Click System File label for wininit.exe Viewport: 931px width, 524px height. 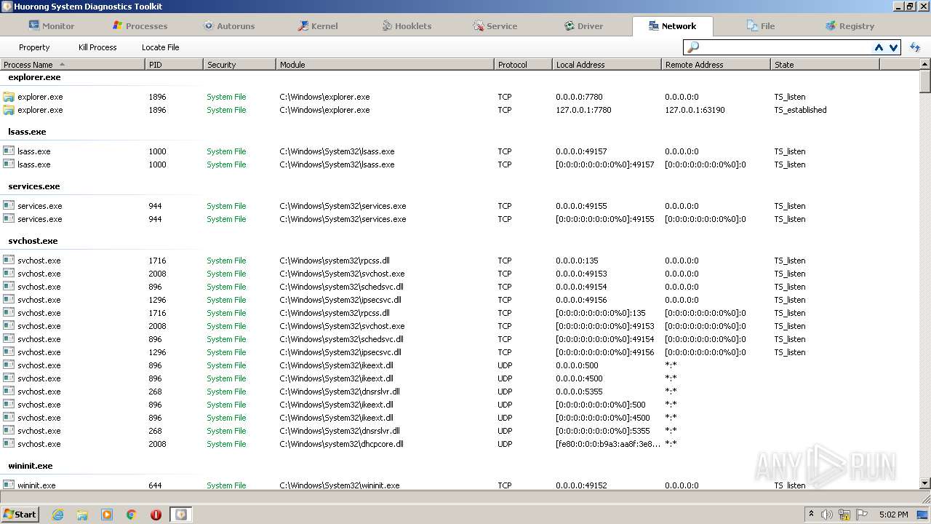[x=226, y=485]
